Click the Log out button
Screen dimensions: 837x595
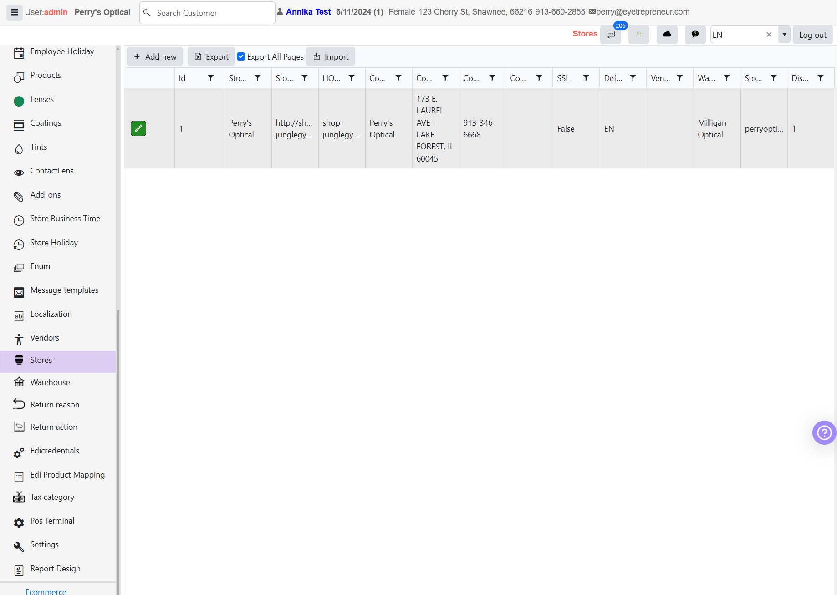coord(812,35)
